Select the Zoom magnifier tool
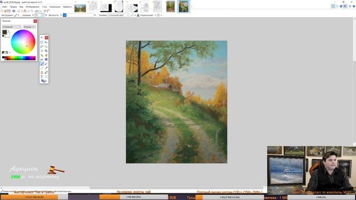Viewport: 356px width, 200px height. click(x=46, y=51)
